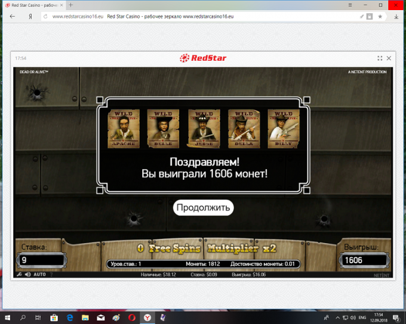Click the address bar URL field

(x=199, y=17)
